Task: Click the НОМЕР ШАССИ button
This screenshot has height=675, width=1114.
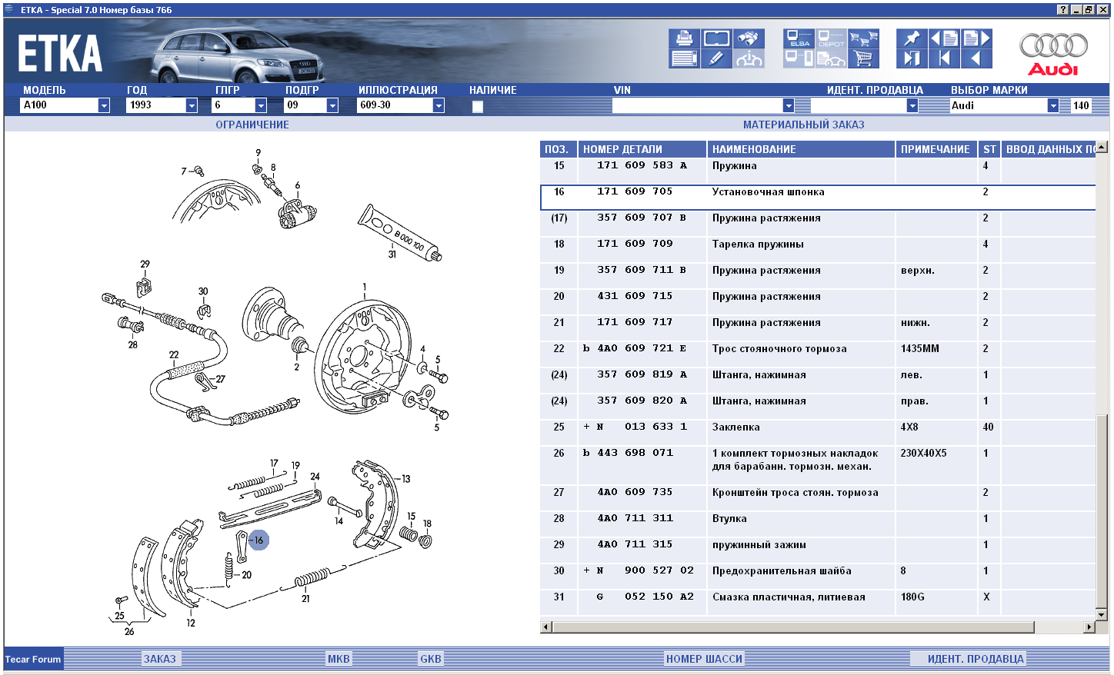Action: [x=704, y=659]
